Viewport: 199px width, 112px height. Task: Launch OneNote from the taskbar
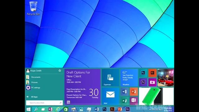tap(50, 109)
